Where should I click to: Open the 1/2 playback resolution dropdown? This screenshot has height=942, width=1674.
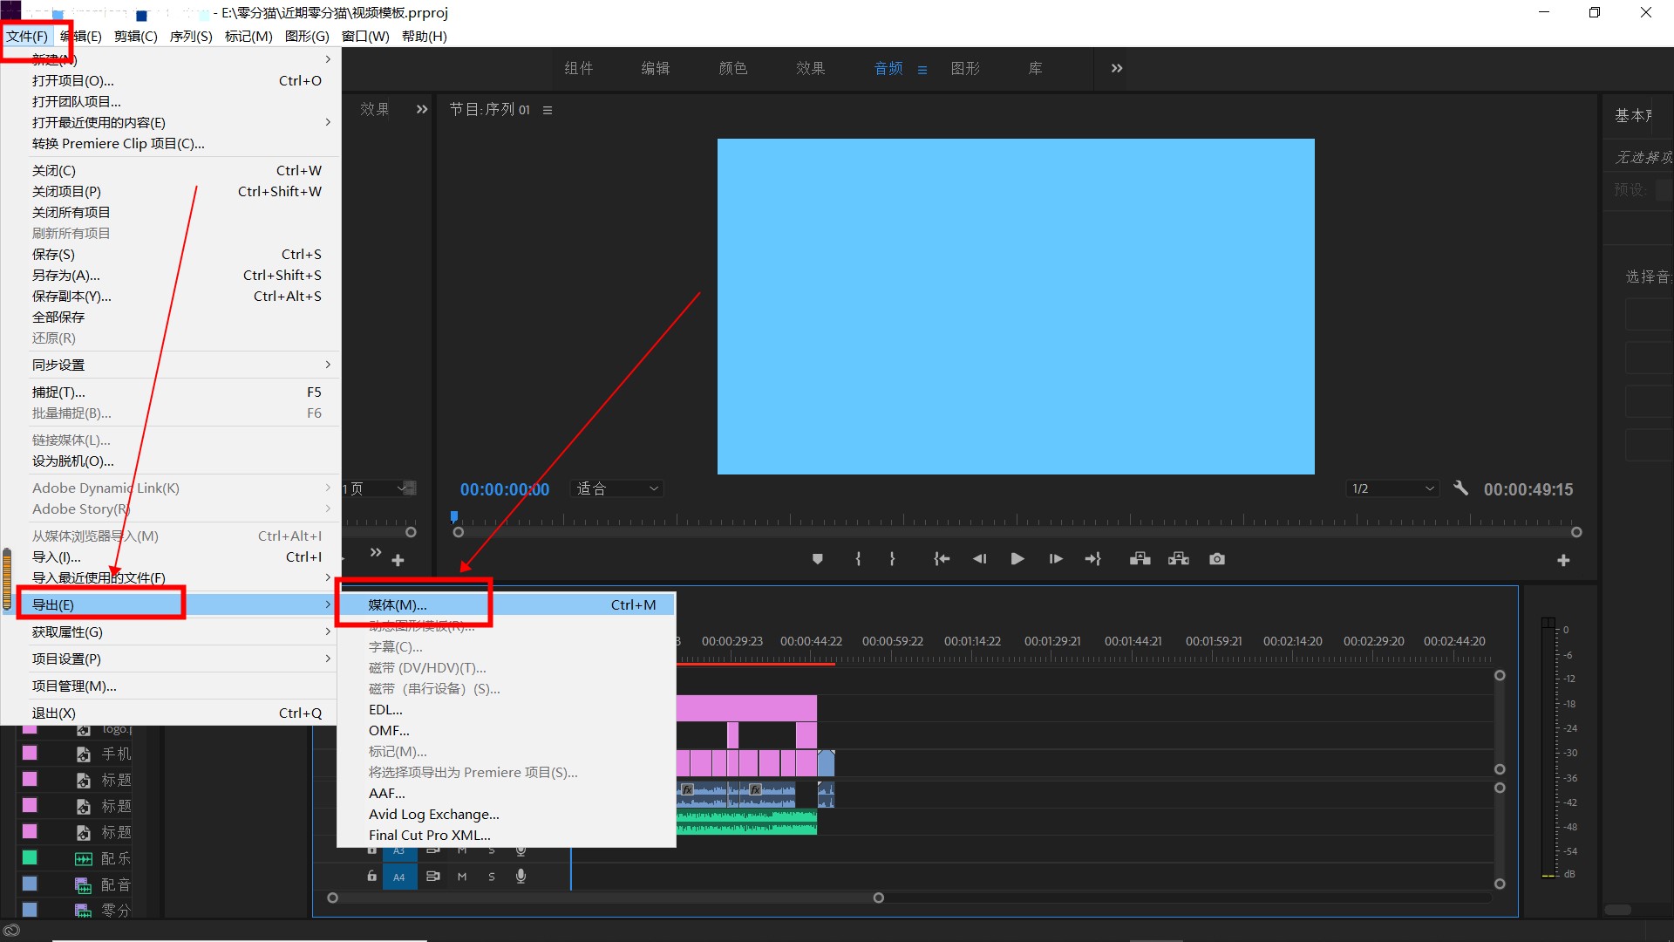tap(1392, 488)
